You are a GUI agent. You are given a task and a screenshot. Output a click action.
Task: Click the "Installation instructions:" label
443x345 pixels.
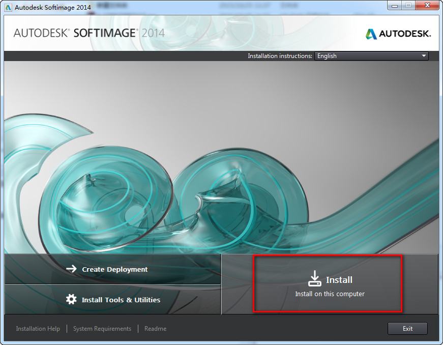pos(280,56)
